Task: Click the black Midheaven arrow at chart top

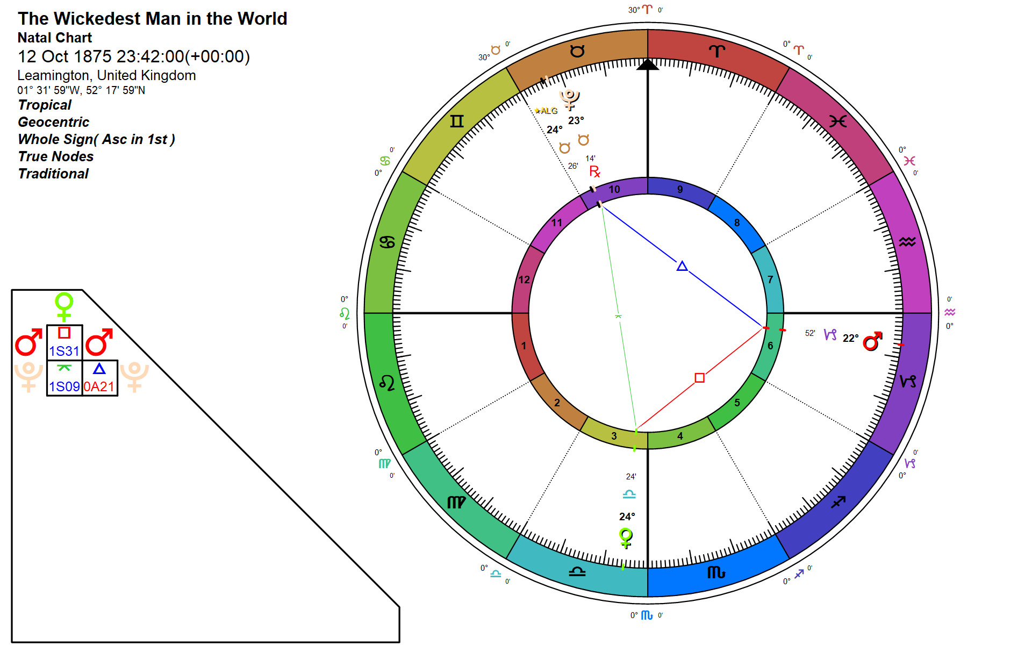Action: tap(648, 64)
